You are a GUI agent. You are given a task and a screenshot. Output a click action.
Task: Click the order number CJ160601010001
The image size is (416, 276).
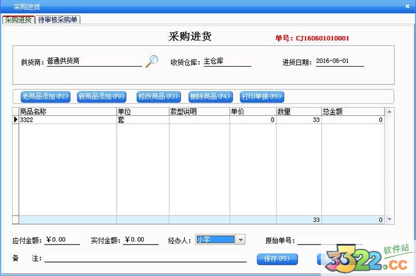pos(322,38)
